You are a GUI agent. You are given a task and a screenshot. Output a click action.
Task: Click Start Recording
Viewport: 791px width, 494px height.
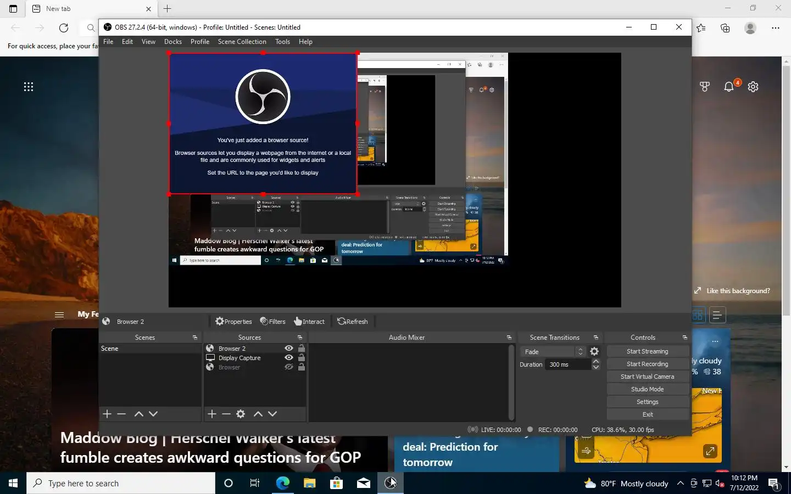(648, 364)
